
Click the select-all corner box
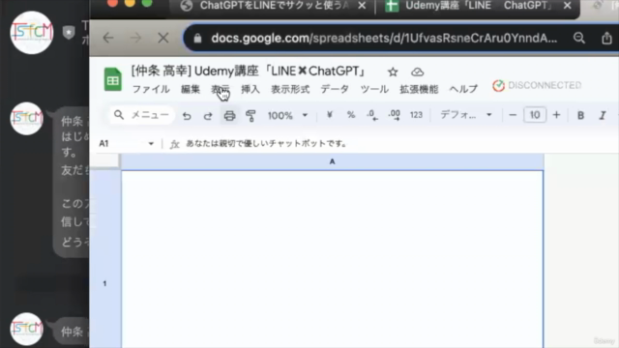(104, 161)
